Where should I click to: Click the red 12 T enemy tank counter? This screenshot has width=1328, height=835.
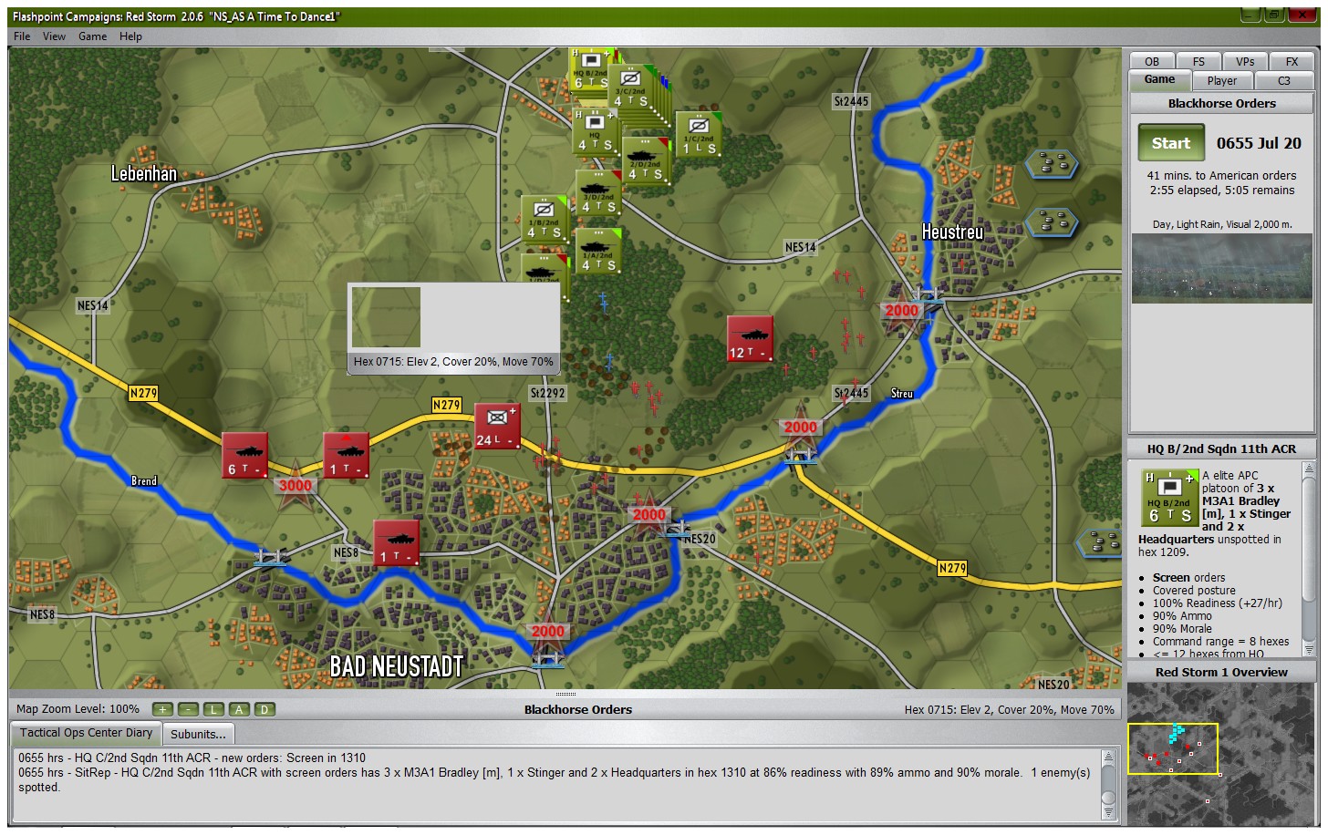point(750,338)
